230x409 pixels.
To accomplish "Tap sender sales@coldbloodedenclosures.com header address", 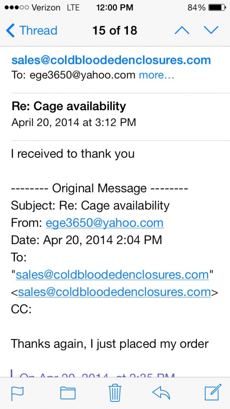I will click(111, 60).
